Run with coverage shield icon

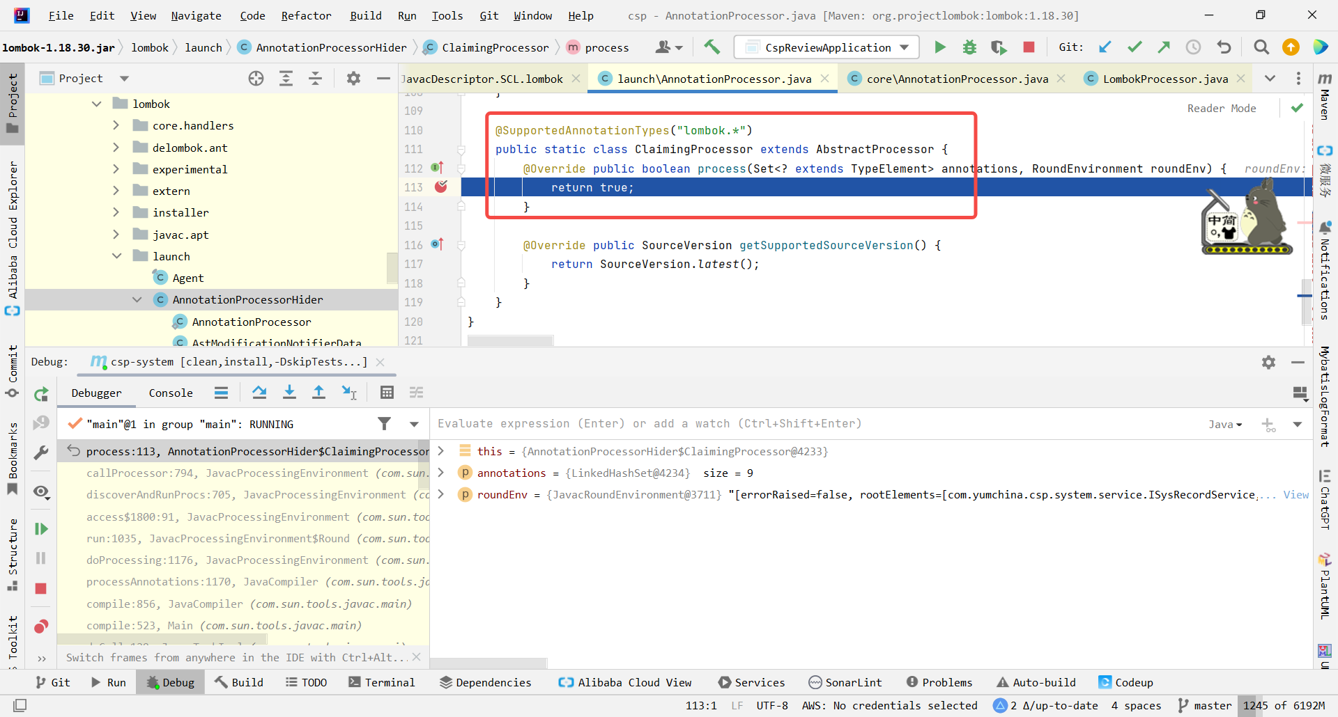(x=999, y=47)
